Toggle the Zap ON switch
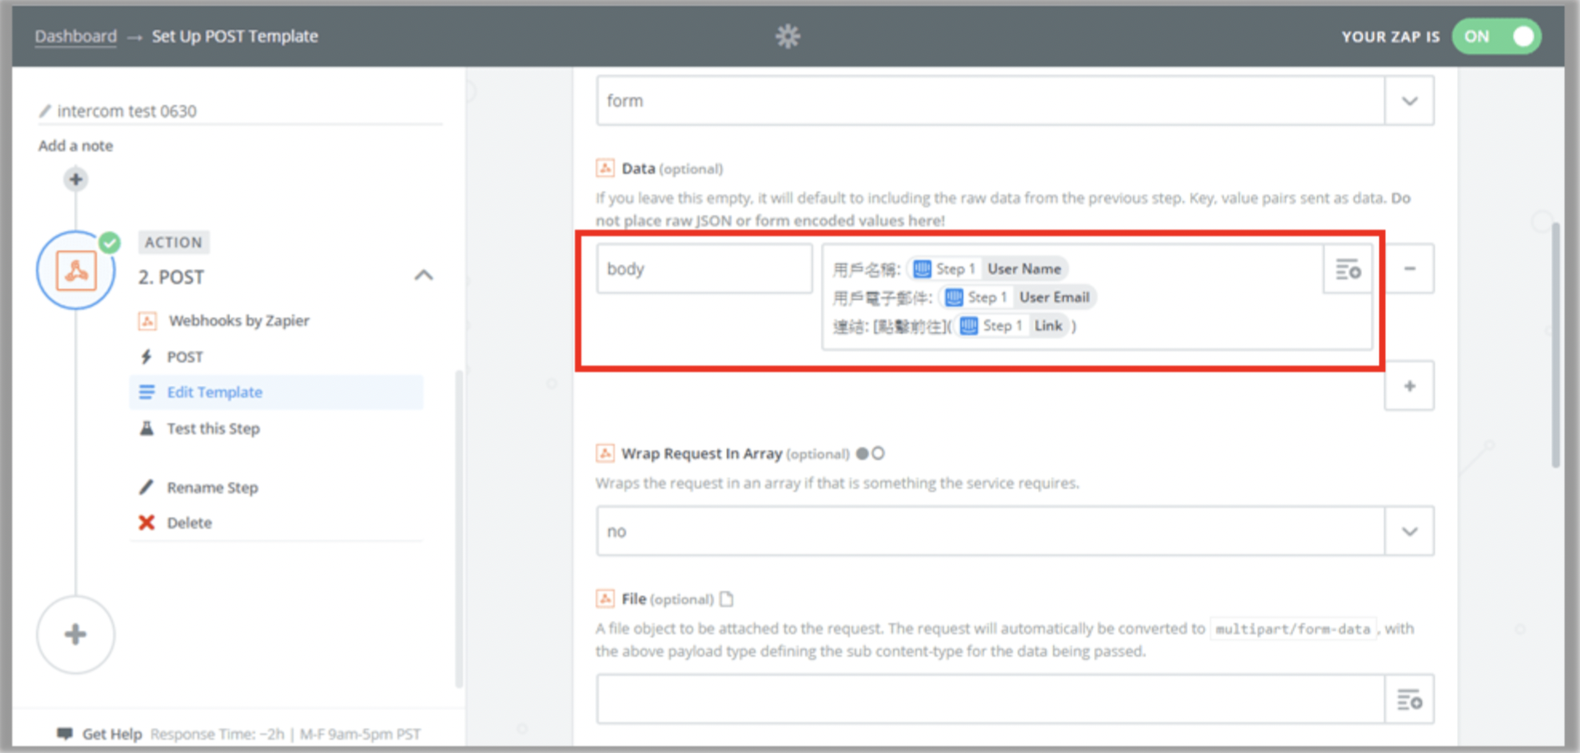This screenshot has height=753, width=1580. pyautogui.click(x=1496, y=37)
